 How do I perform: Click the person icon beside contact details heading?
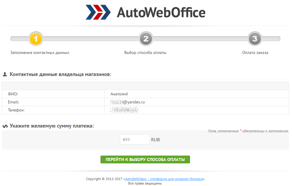(5, 74)
